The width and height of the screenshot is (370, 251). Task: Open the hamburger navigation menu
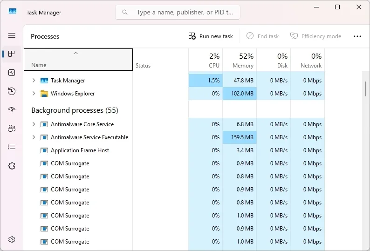12,35
